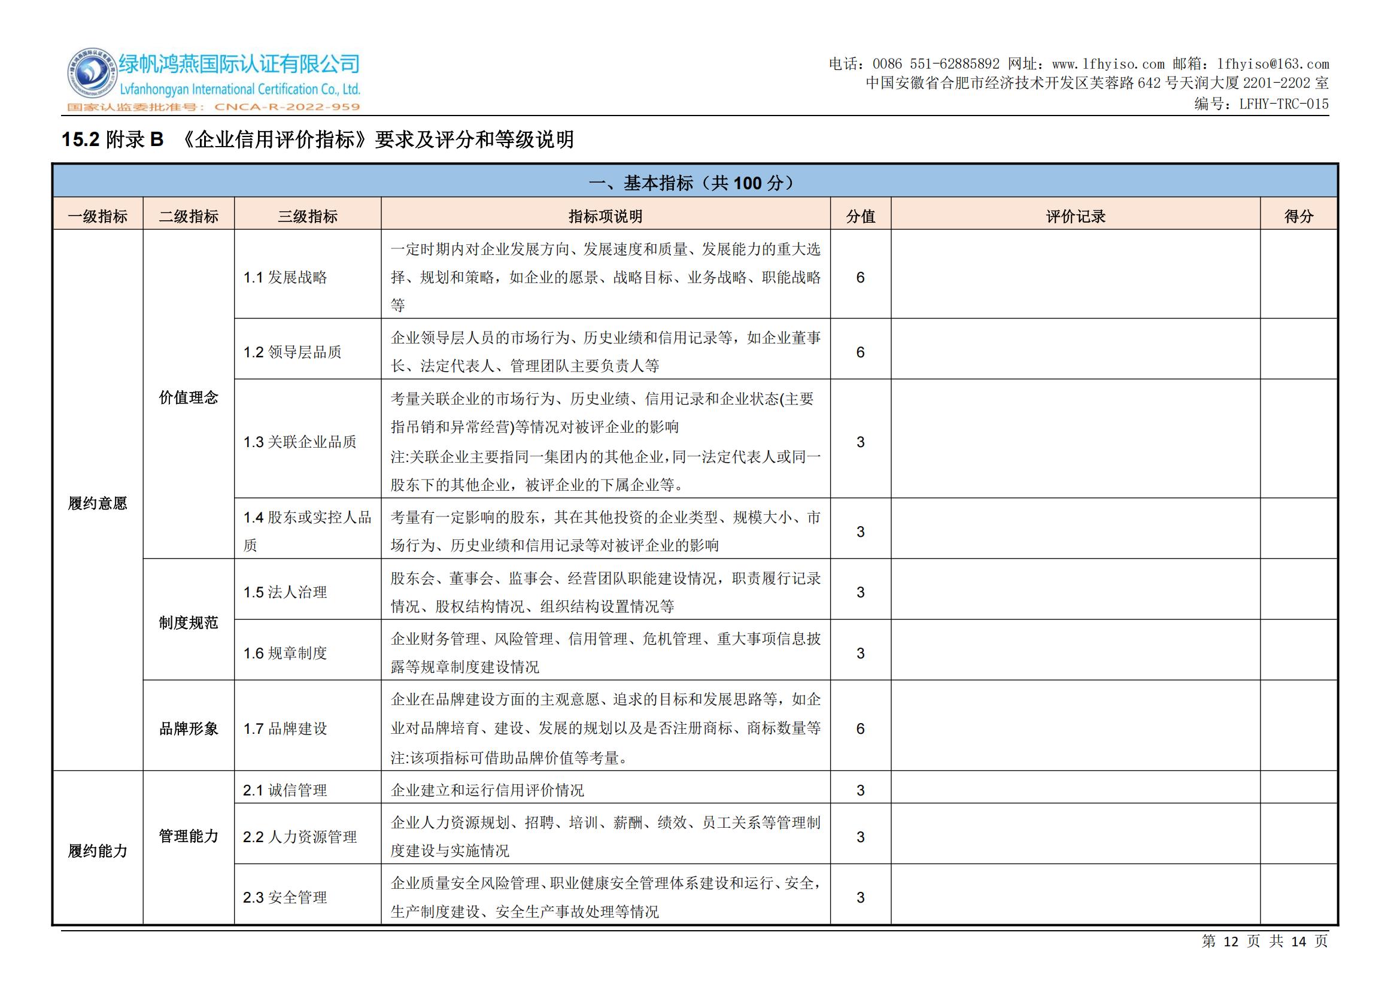The width and height of the screenshot is (1400, 990).
Task: Click score value 3 for 诚信管理
Action: click(x=860, y=790)
